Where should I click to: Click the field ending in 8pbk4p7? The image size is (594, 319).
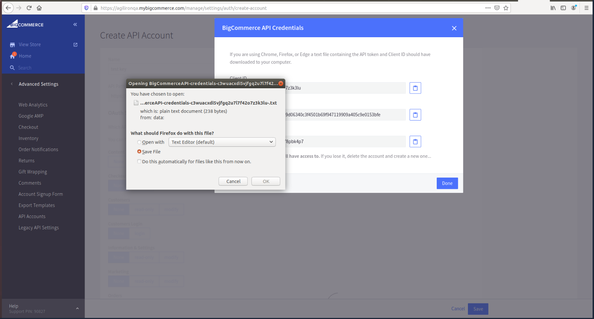click(x=345, y=142)
